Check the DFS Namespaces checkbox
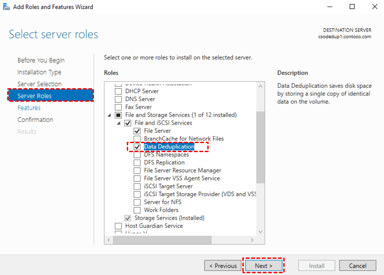 point(137,155)
